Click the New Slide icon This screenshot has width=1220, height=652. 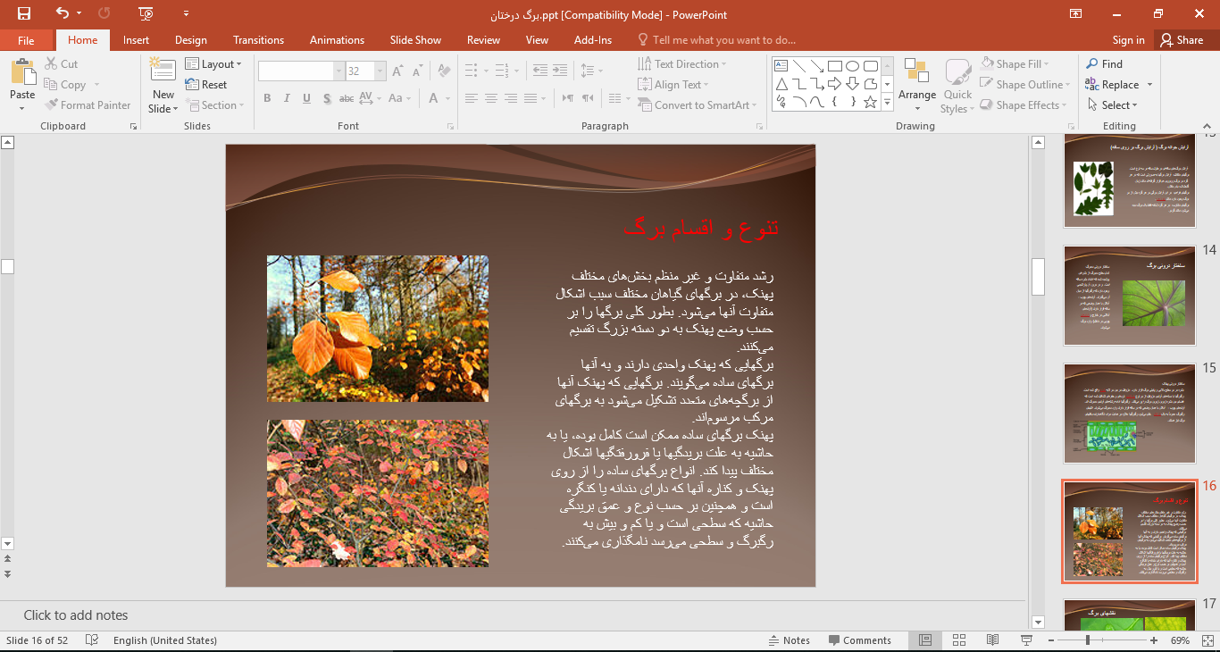click(x=163, y=70)
